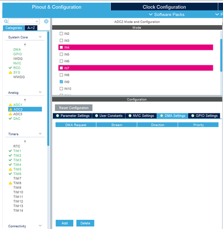Viewport: 223px width, 229px height.
Task: Select RTC in the Timers list
Action: click(x=17, y=146)
